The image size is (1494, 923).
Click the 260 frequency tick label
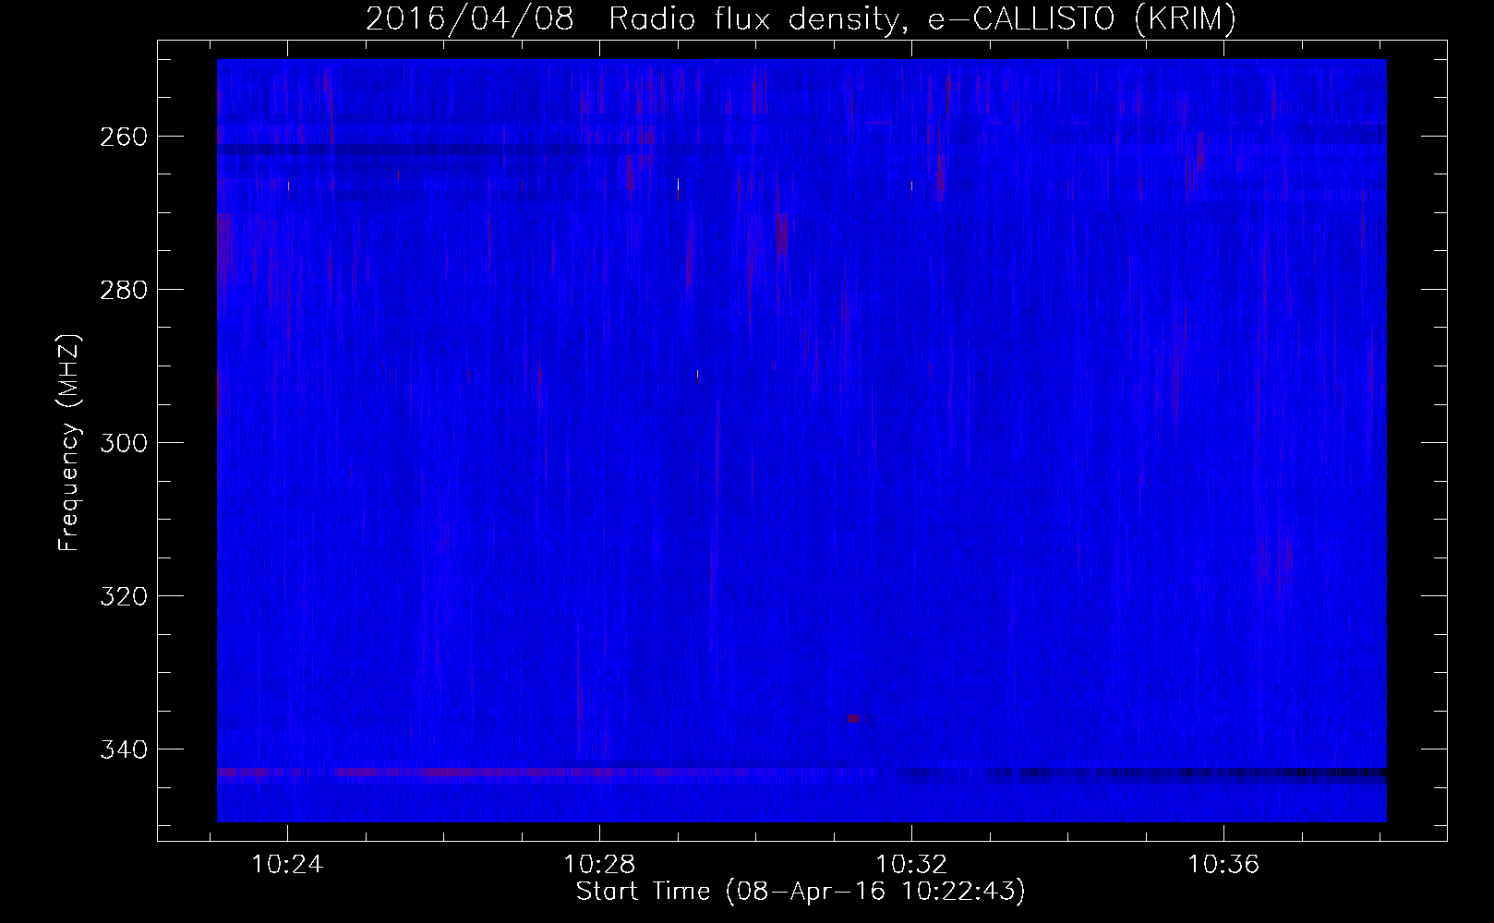124,137
